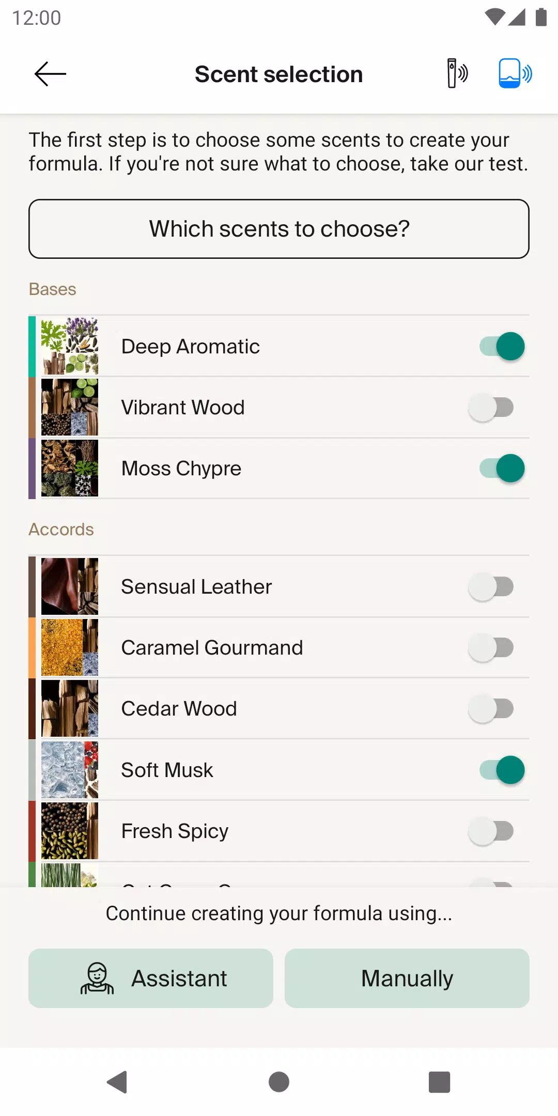Image resolution: width=558 pixels, height=1116 pixels.
Task: Tap the Assistant person icon
Action: pyautogui.click(x=97, y=978)
